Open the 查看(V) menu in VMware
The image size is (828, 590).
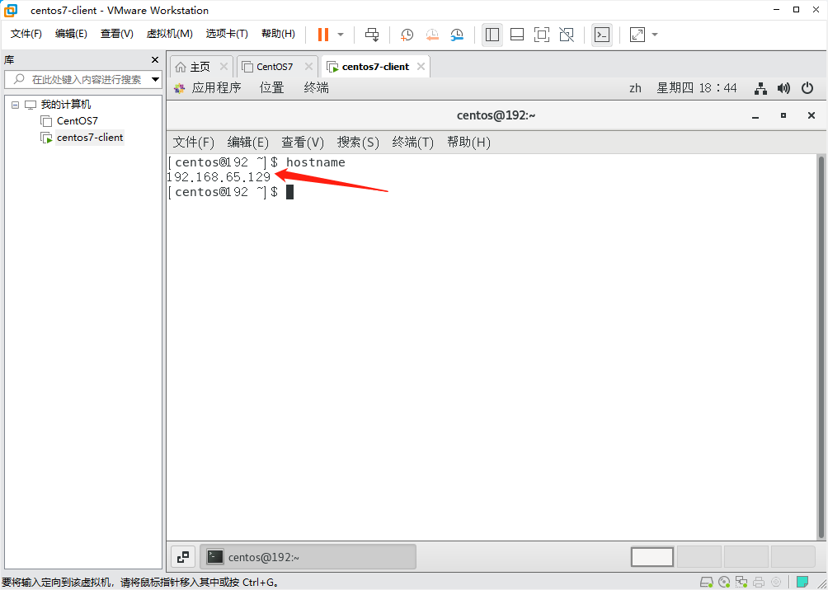click(x=117, y=34)
